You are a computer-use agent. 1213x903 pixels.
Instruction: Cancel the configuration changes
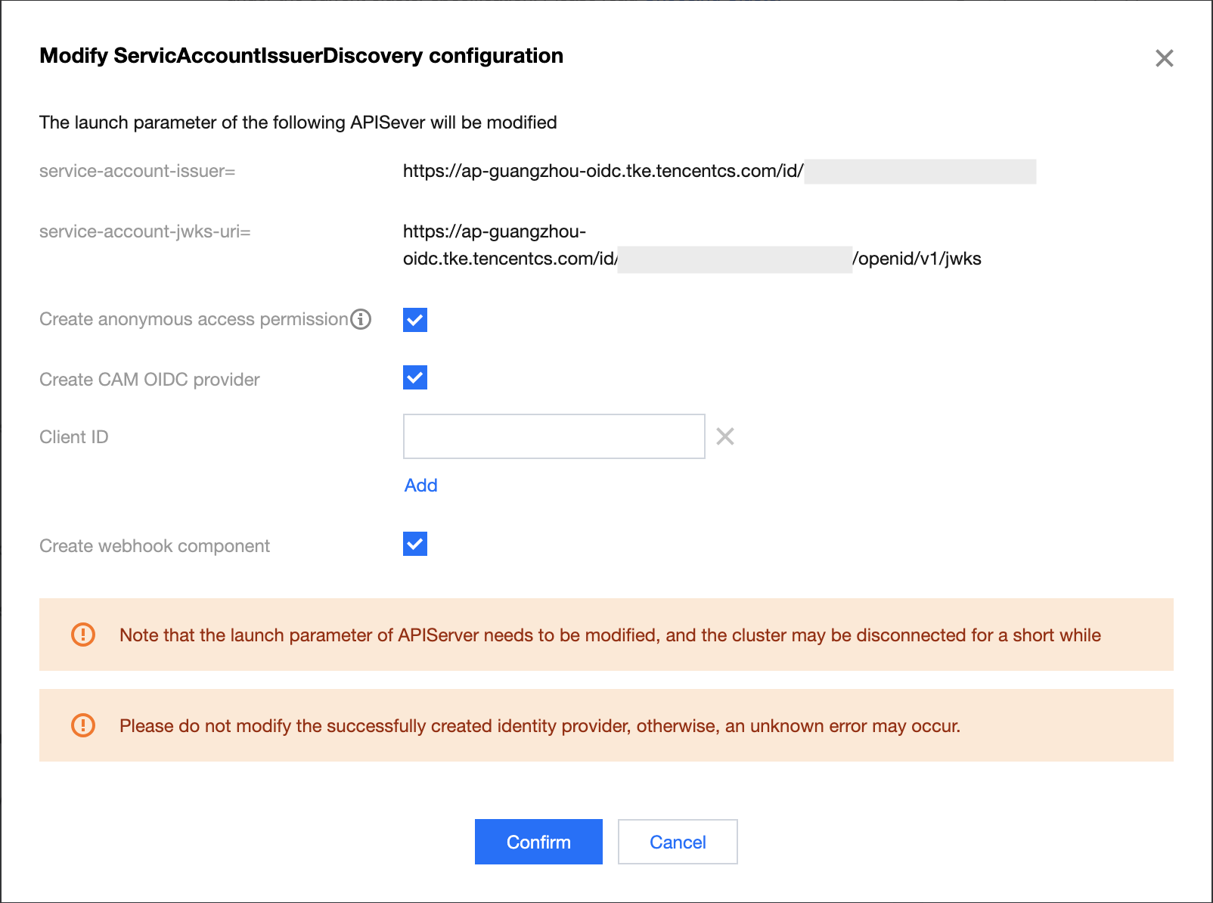[x=677, y=842]
